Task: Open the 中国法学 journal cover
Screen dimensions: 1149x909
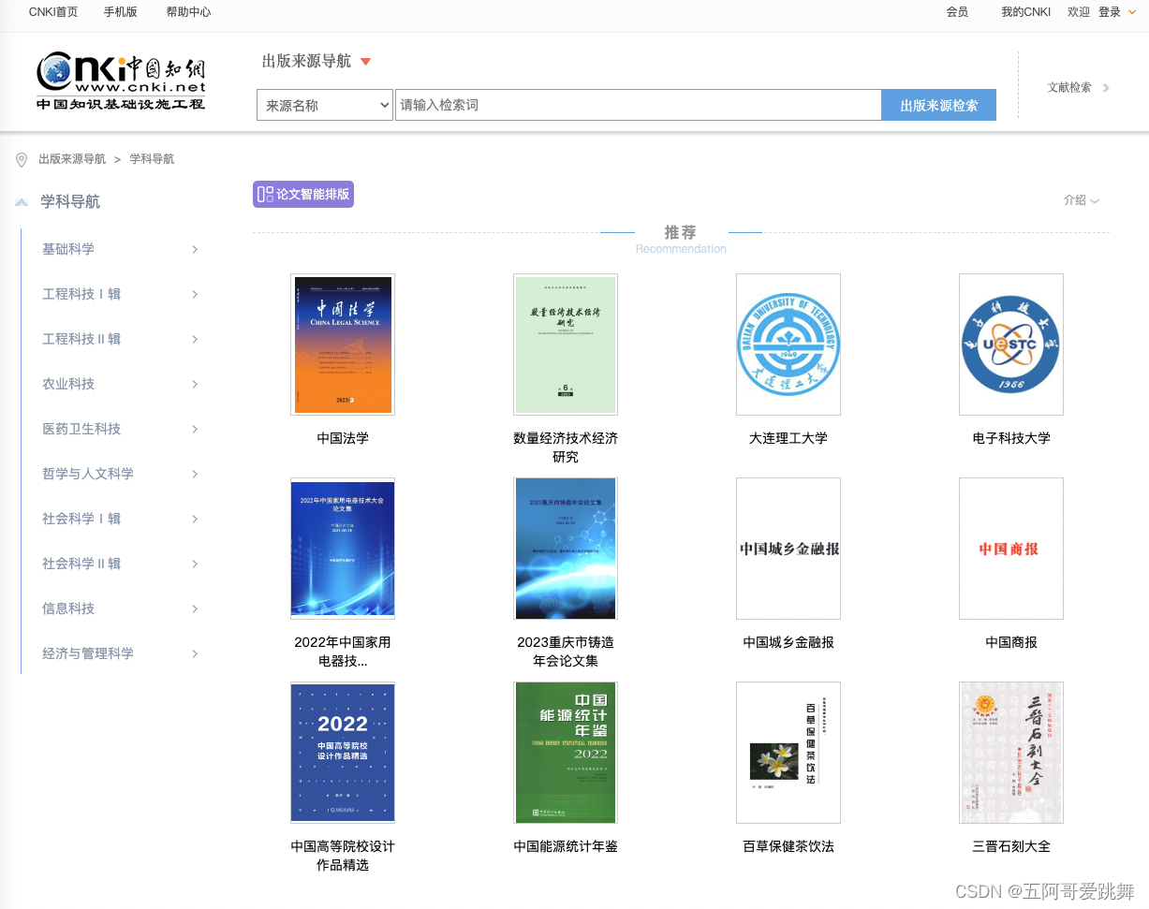Action: click(x=343, y=345)
